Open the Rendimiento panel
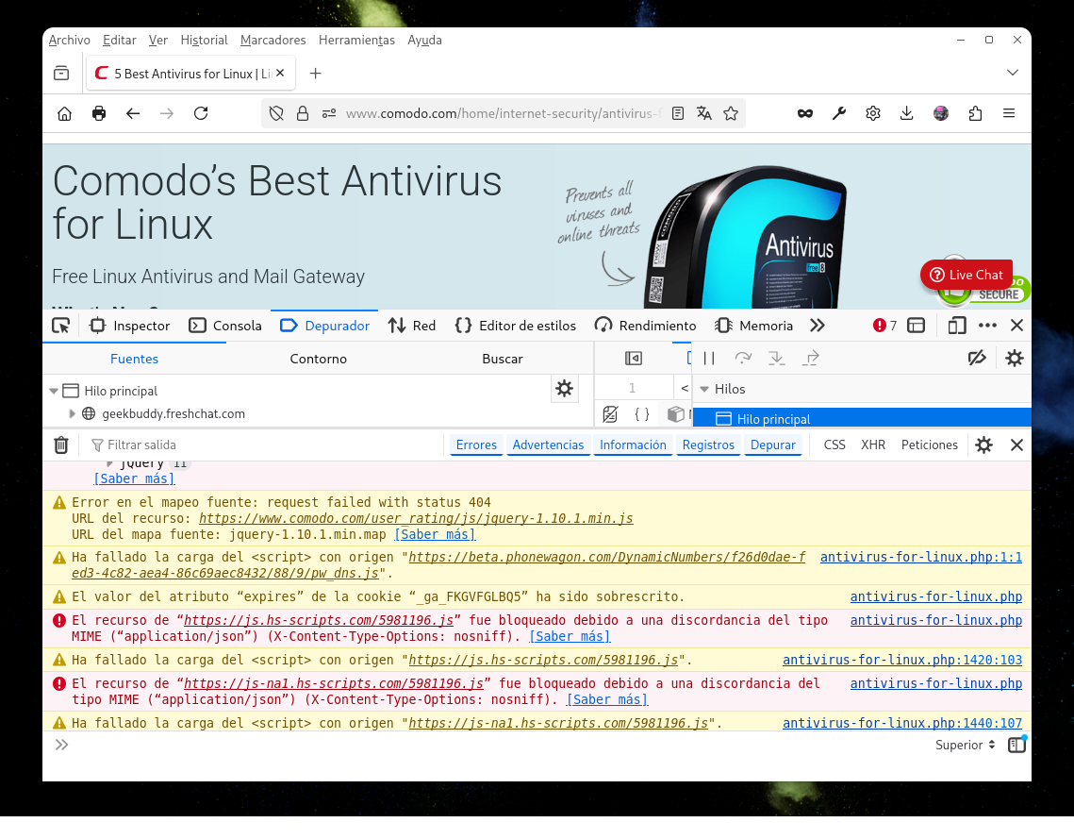The width and height of the screenshot is (1074, 839). point(645,326)
